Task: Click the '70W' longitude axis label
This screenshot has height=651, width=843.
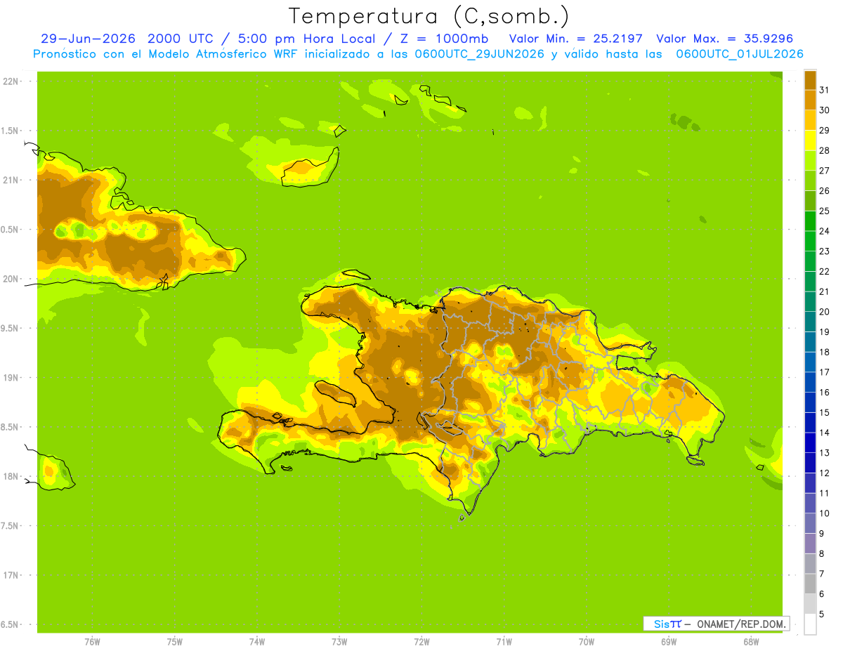Action: [586, 641]
